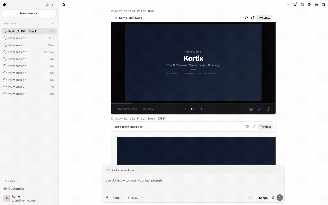Attach a file with the paperclip
This screenshot has width=328, height=205.
107,198
